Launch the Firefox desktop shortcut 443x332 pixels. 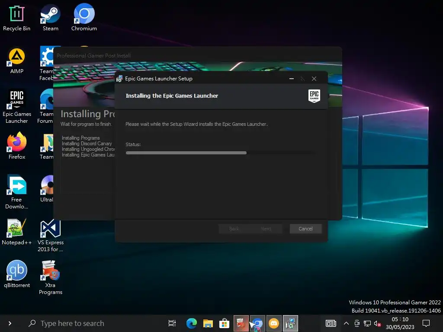pos(17,146)
